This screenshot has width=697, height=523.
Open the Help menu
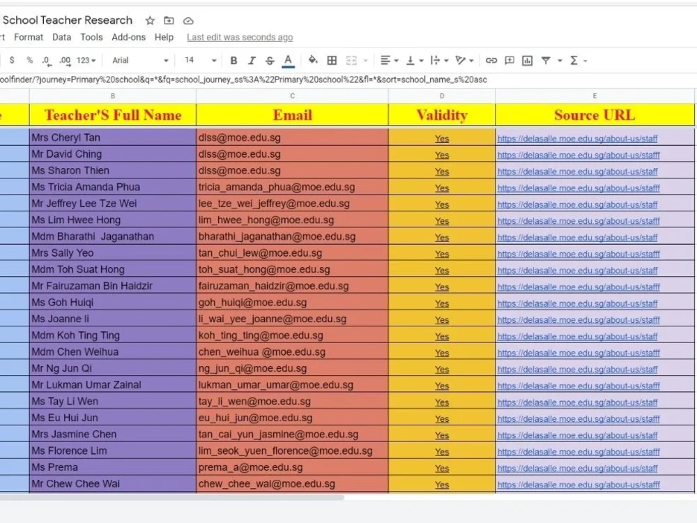pyautogui.click(x=164, y=38)
